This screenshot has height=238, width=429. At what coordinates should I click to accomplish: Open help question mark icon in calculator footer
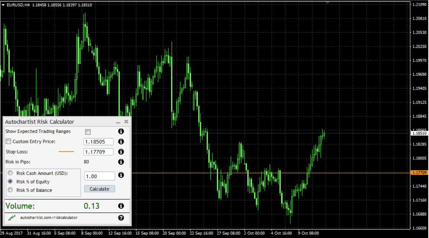[x=121, y=218]
